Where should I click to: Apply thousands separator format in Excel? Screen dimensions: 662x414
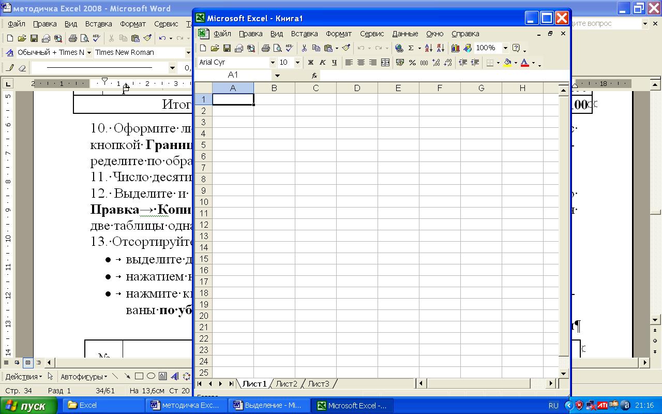[x=424, y=63]
